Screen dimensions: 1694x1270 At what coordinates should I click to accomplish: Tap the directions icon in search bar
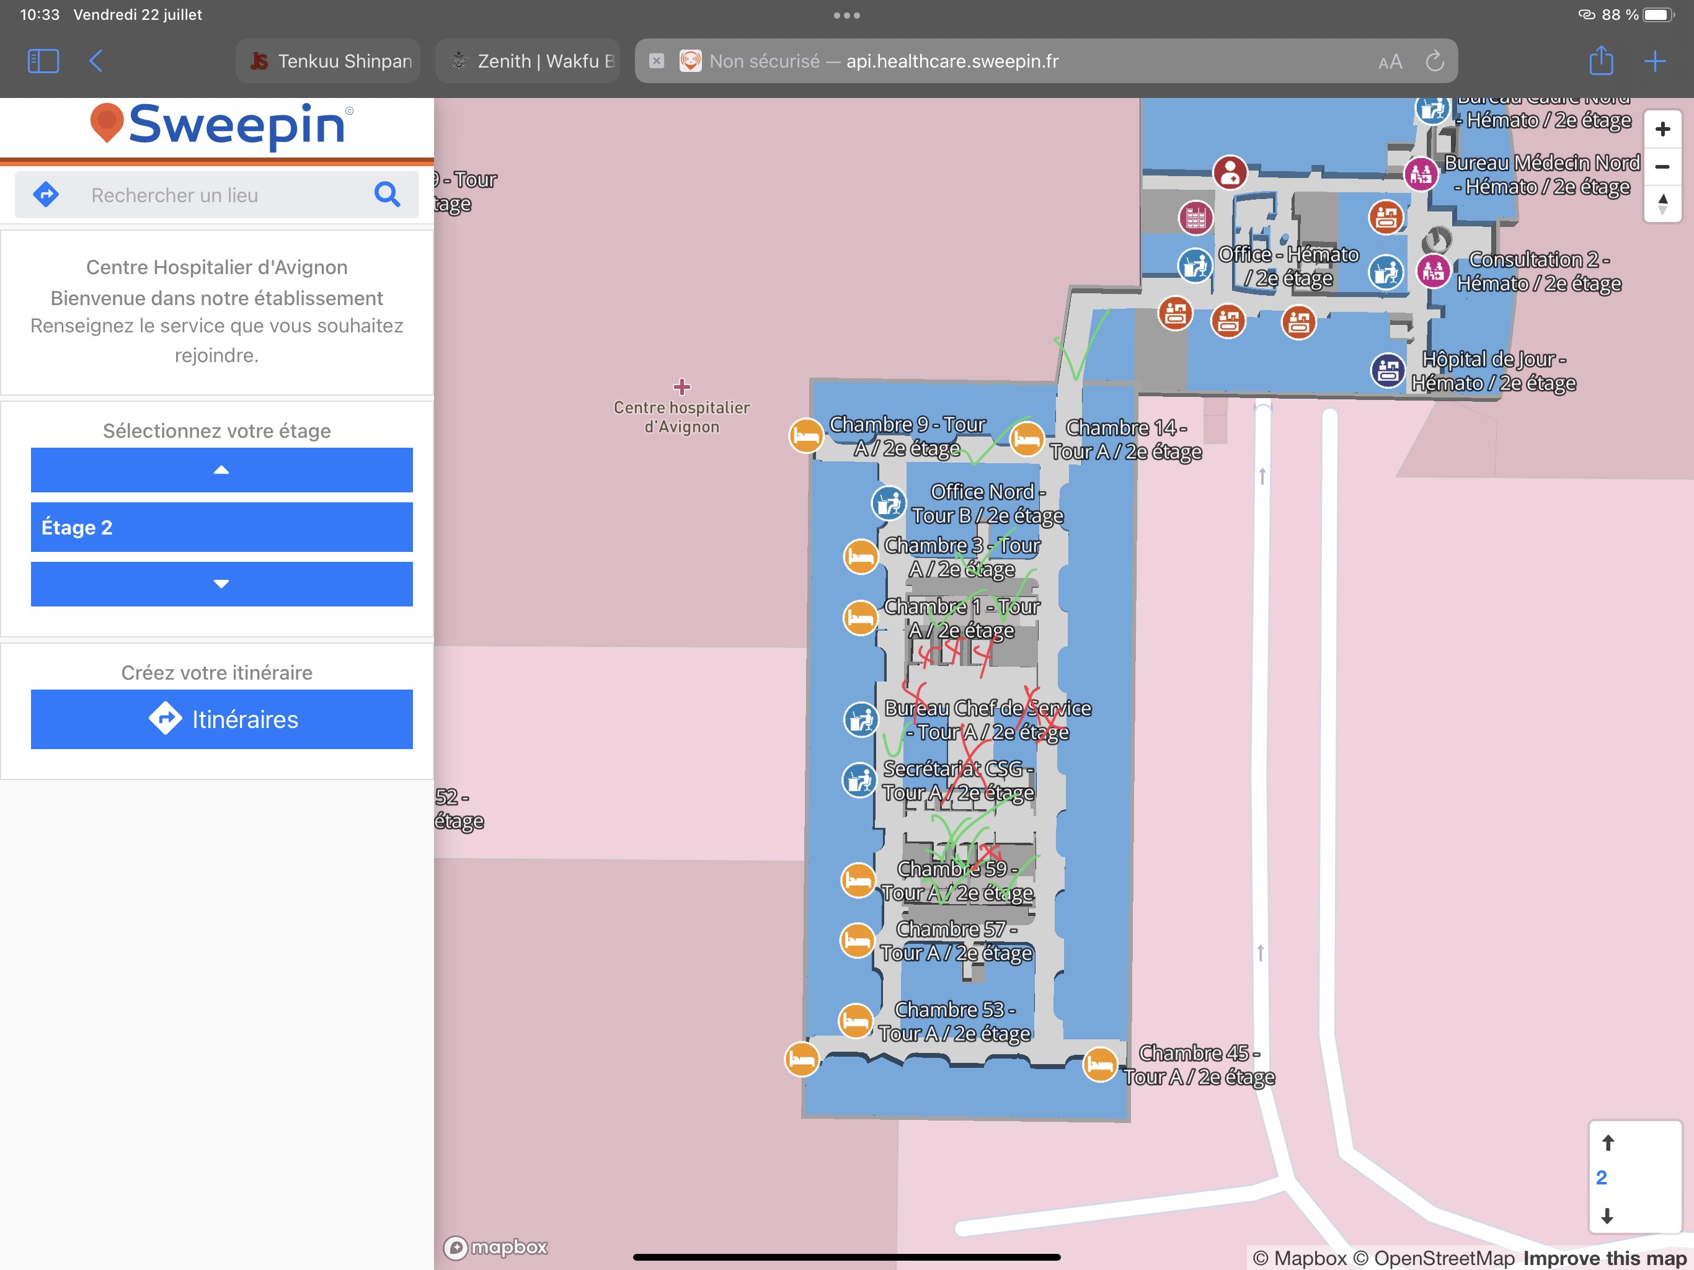coord(46,195)
